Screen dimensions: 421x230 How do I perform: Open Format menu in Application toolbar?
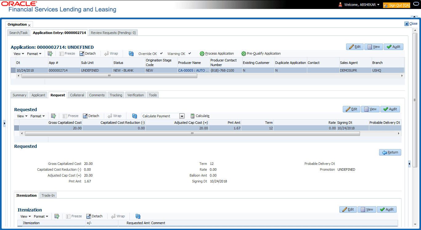(x=34, y=54)
